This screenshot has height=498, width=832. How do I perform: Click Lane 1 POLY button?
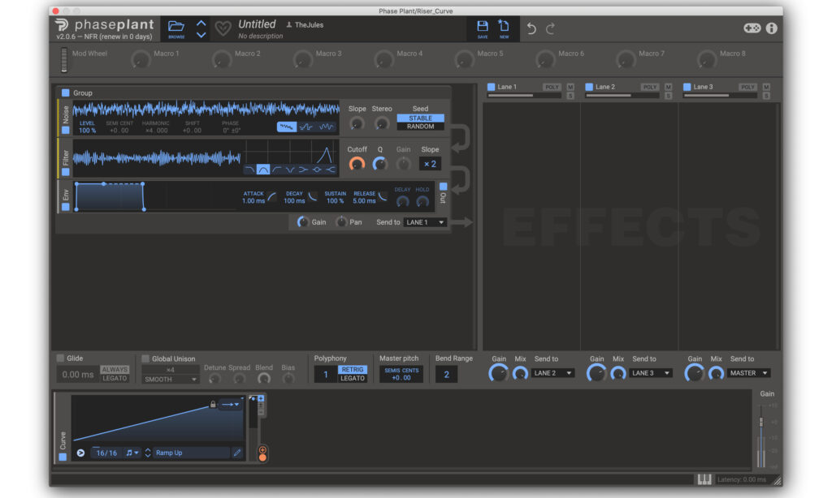coord(552,87)
